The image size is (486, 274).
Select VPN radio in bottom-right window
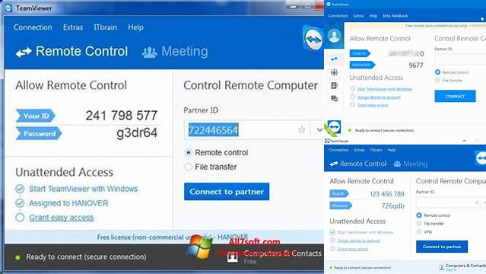[x=419, y=232]
